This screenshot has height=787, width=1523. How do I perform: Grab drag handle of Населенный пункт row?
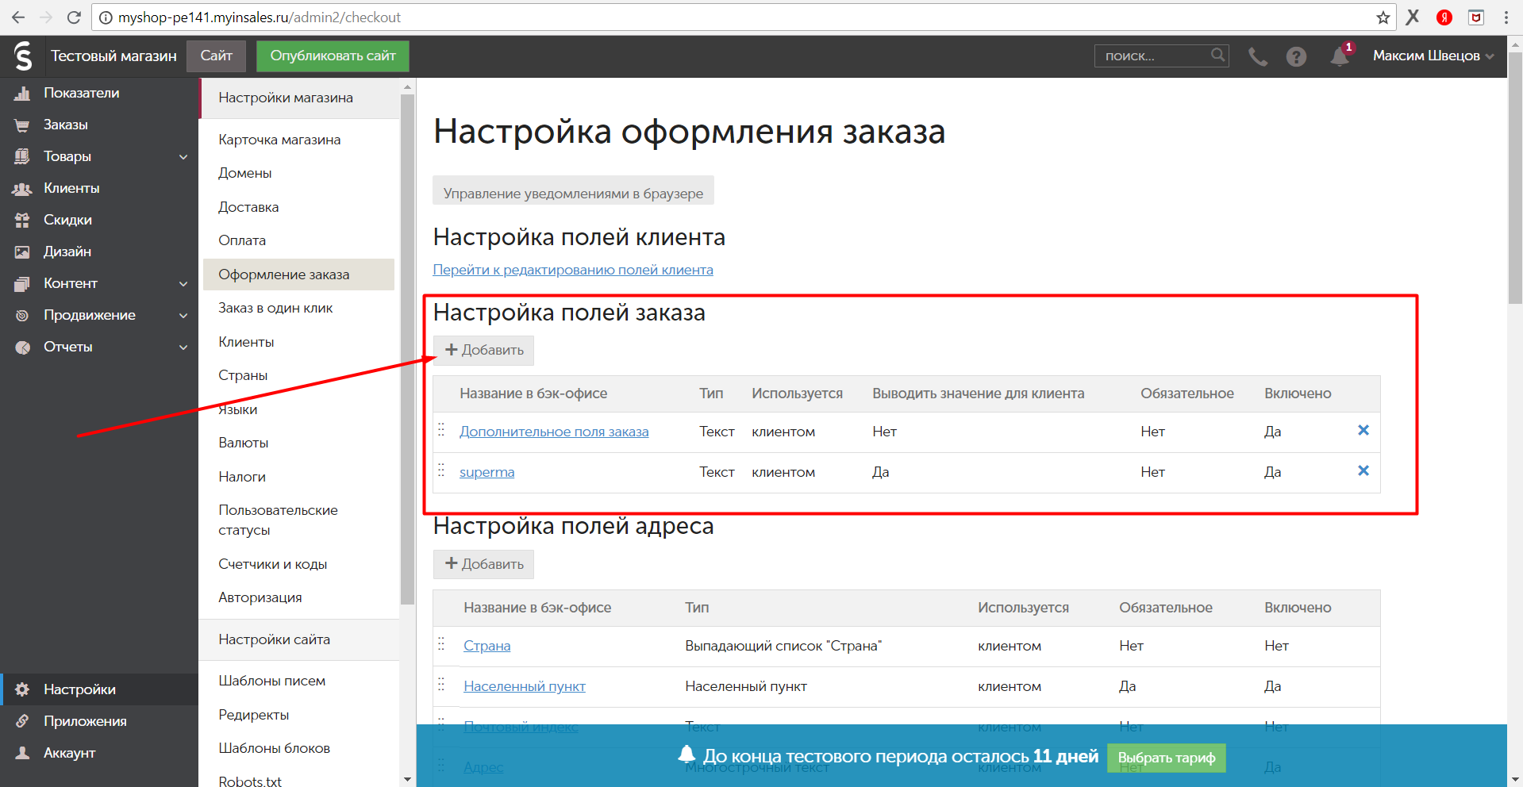point(441,685)
